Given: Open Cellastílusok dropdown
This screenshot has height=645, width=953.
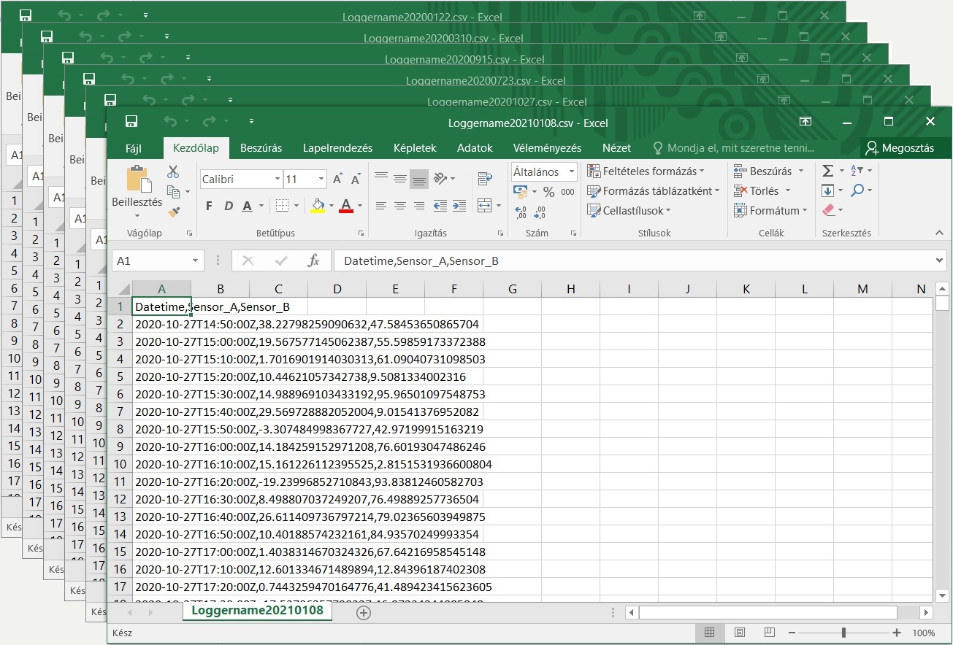Looking at the screenshot, I should (629, 210).
